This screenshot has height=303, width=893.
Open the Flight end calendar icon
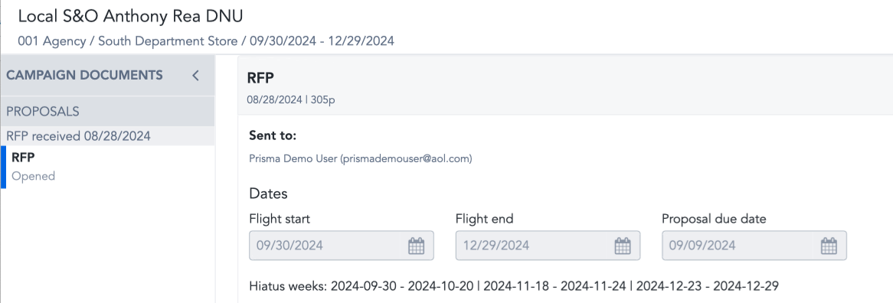623,246
